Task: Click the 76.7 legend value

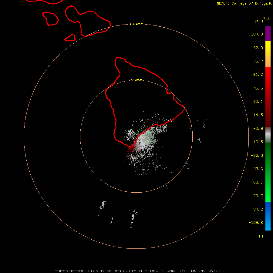Action: tap(258, 61)
